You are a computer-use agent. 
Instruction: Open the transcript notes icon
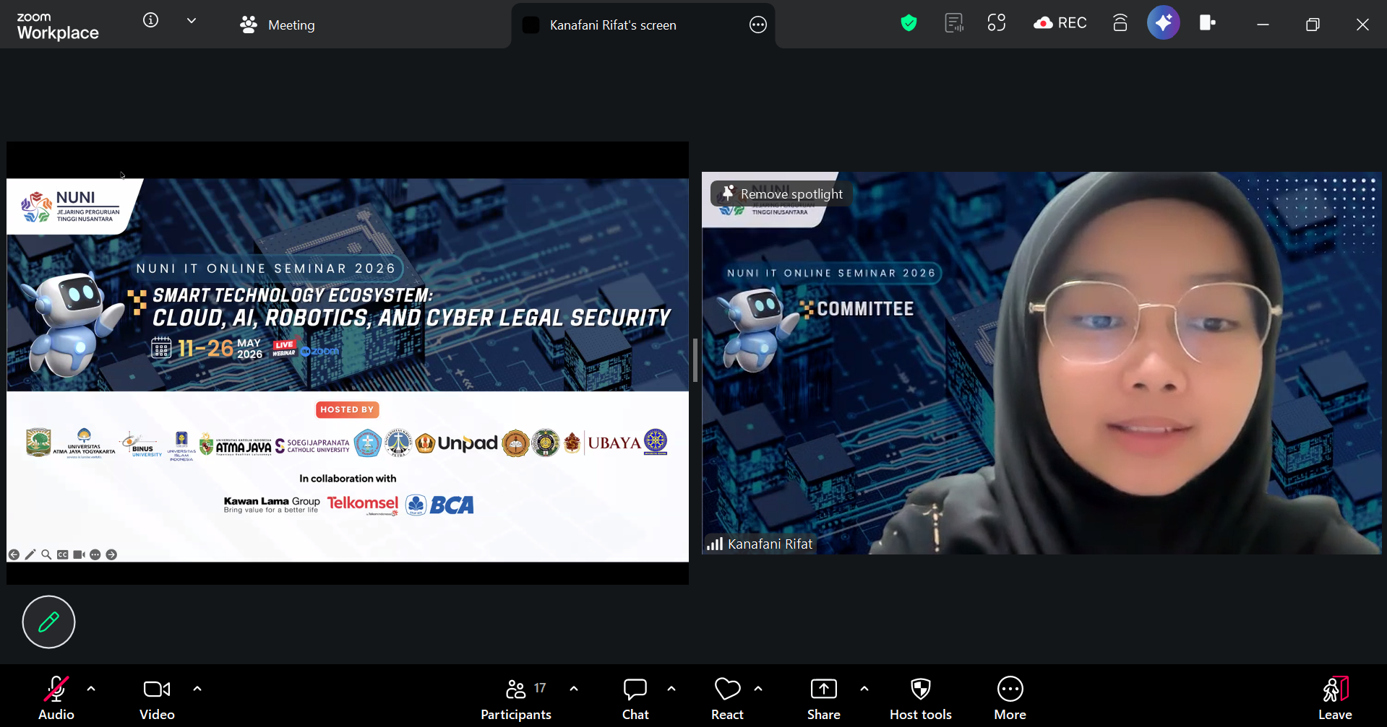pos(954,23)
